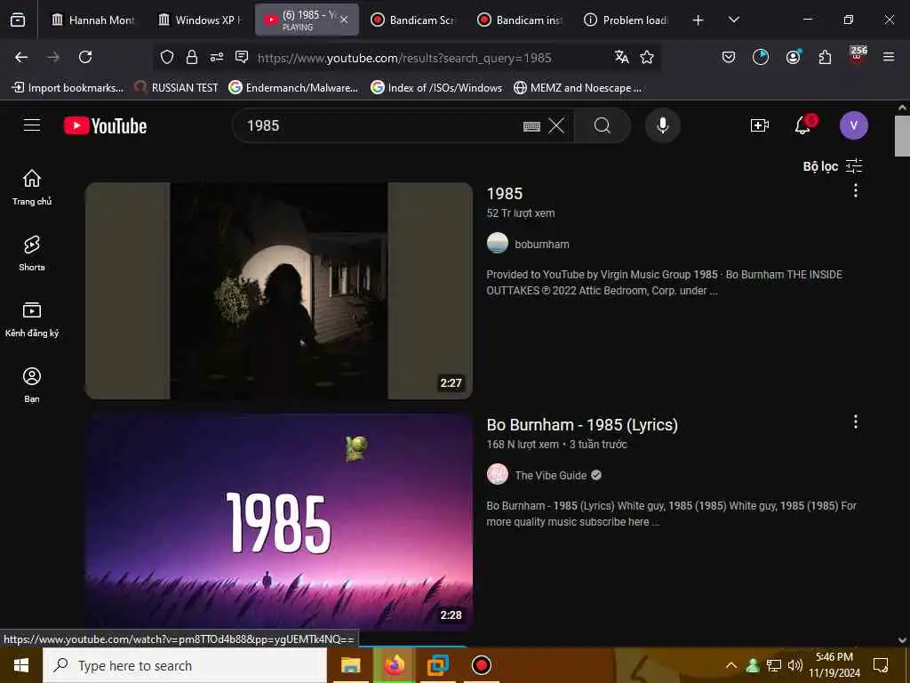Open the boburnham channel
The width and height of the screenshot is (910, 683).
541,244
